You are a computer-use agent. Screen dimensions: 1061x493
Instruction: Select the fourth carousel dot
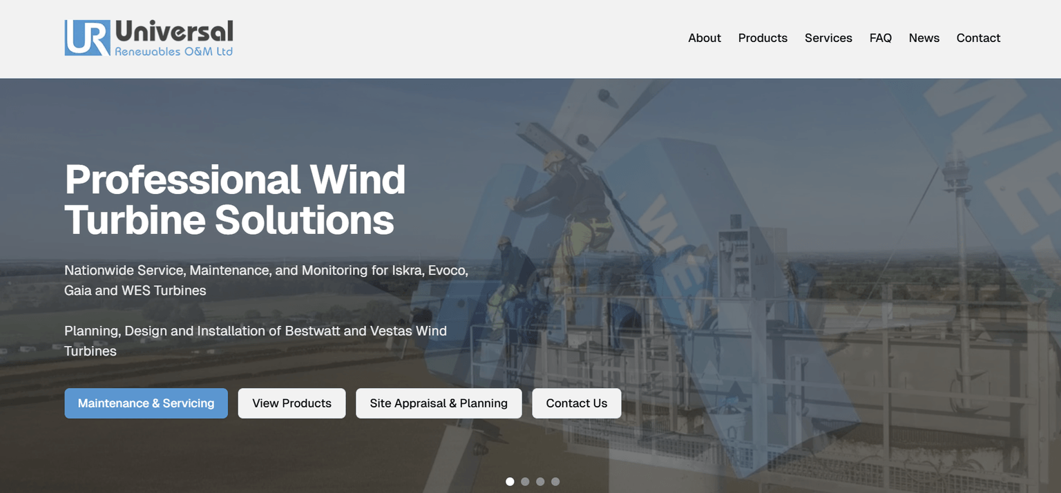pos(555,481)
